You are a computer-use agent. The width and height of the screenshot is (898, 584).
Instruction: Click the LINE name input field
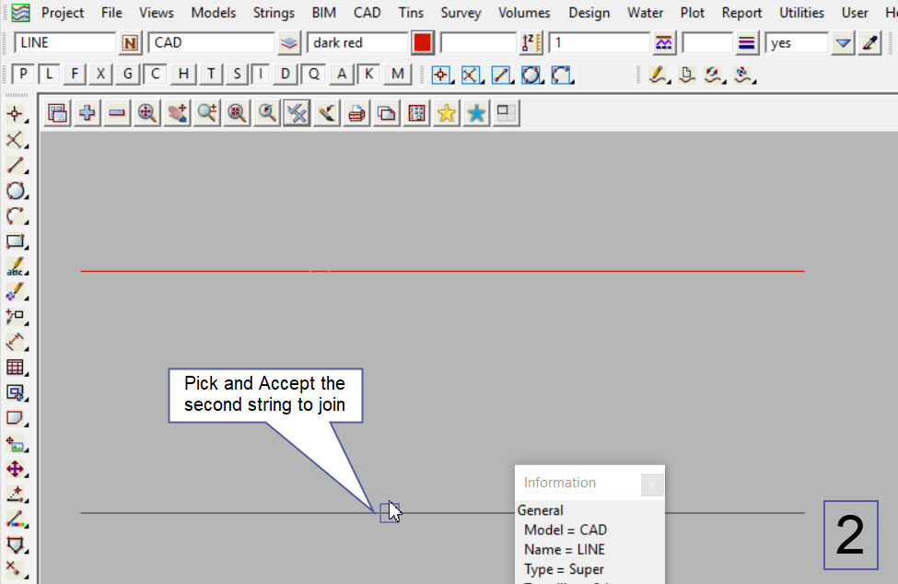pos(64,43)
